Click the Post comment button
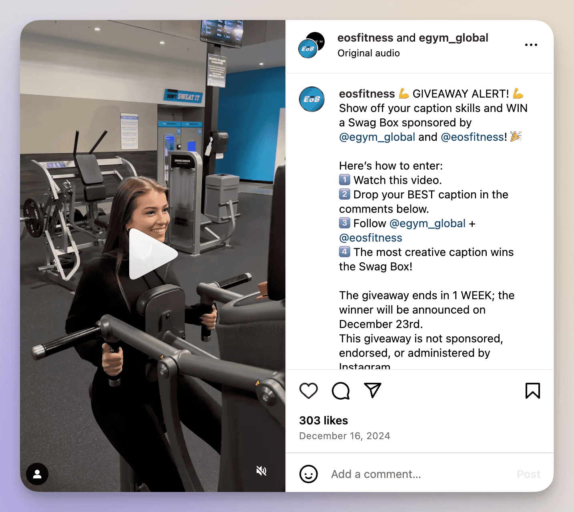The image size is (574, 512). coord(528,474)
